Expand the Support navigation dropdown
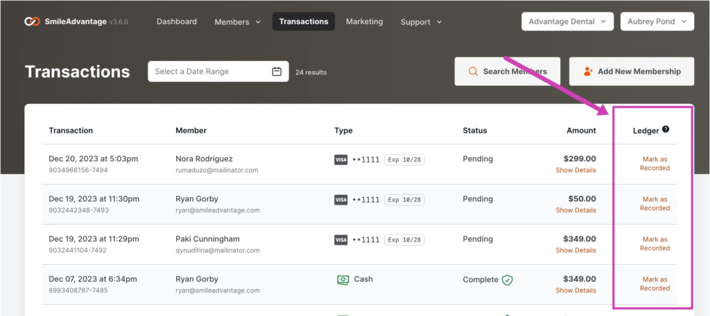 pos(420,22)
